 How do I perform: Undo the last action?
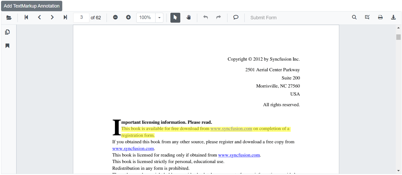tap(206, 17)
